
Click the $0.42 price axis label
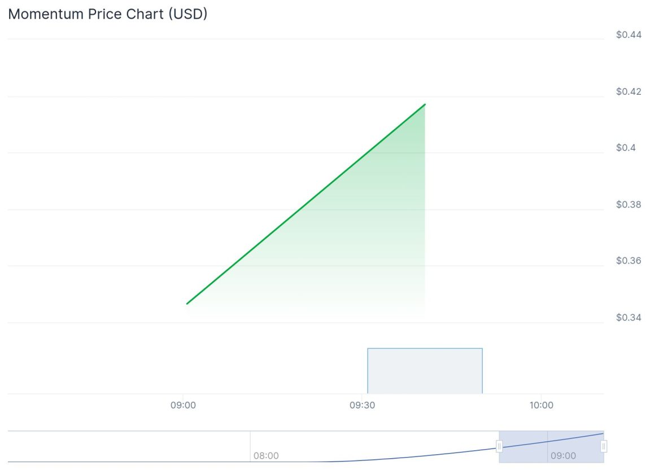pyautogui.click(x=629, y=91)
